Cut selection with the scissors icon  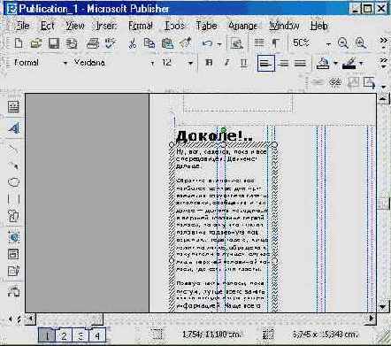[x=133, y=43]
